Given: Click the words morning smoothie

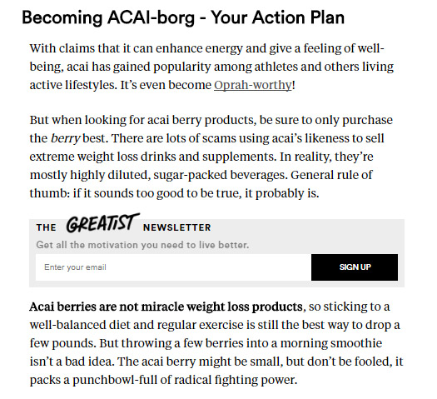Looking at the screenshot, I should pyautogui.click(x=330, y=343).
